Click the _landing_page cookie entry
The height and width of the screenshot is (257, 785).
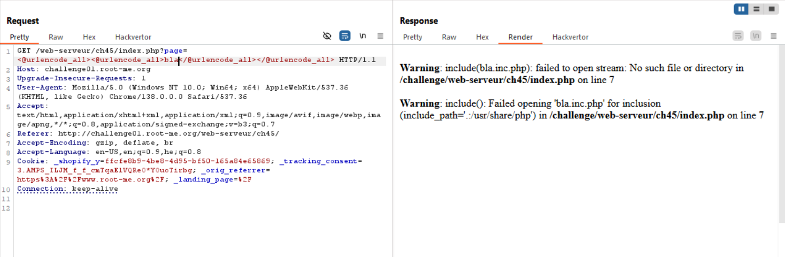pos(212,179)
